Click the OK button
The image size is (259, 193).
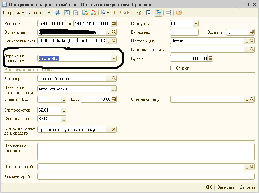click(209, 187)
